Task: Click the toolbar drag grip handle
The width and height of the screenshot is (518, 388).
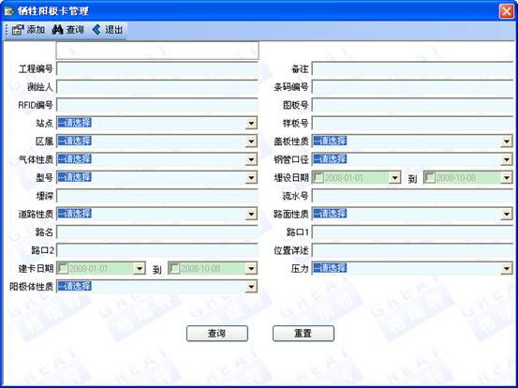Action: click(7, 30)
